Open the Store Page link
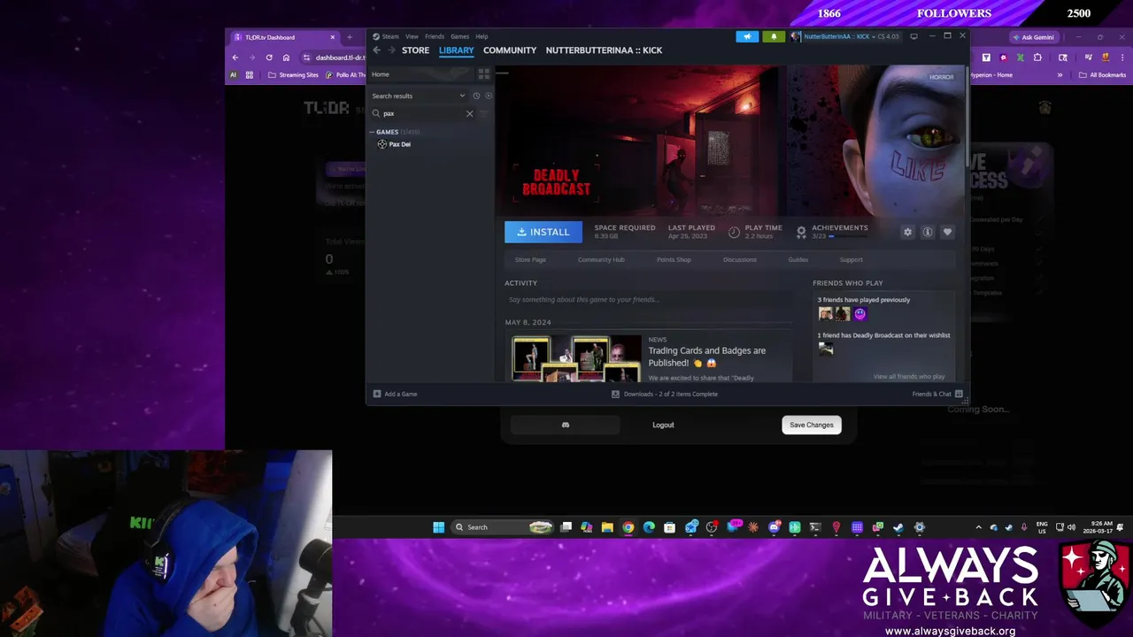The image size is (1133, 637). [530, 259]
